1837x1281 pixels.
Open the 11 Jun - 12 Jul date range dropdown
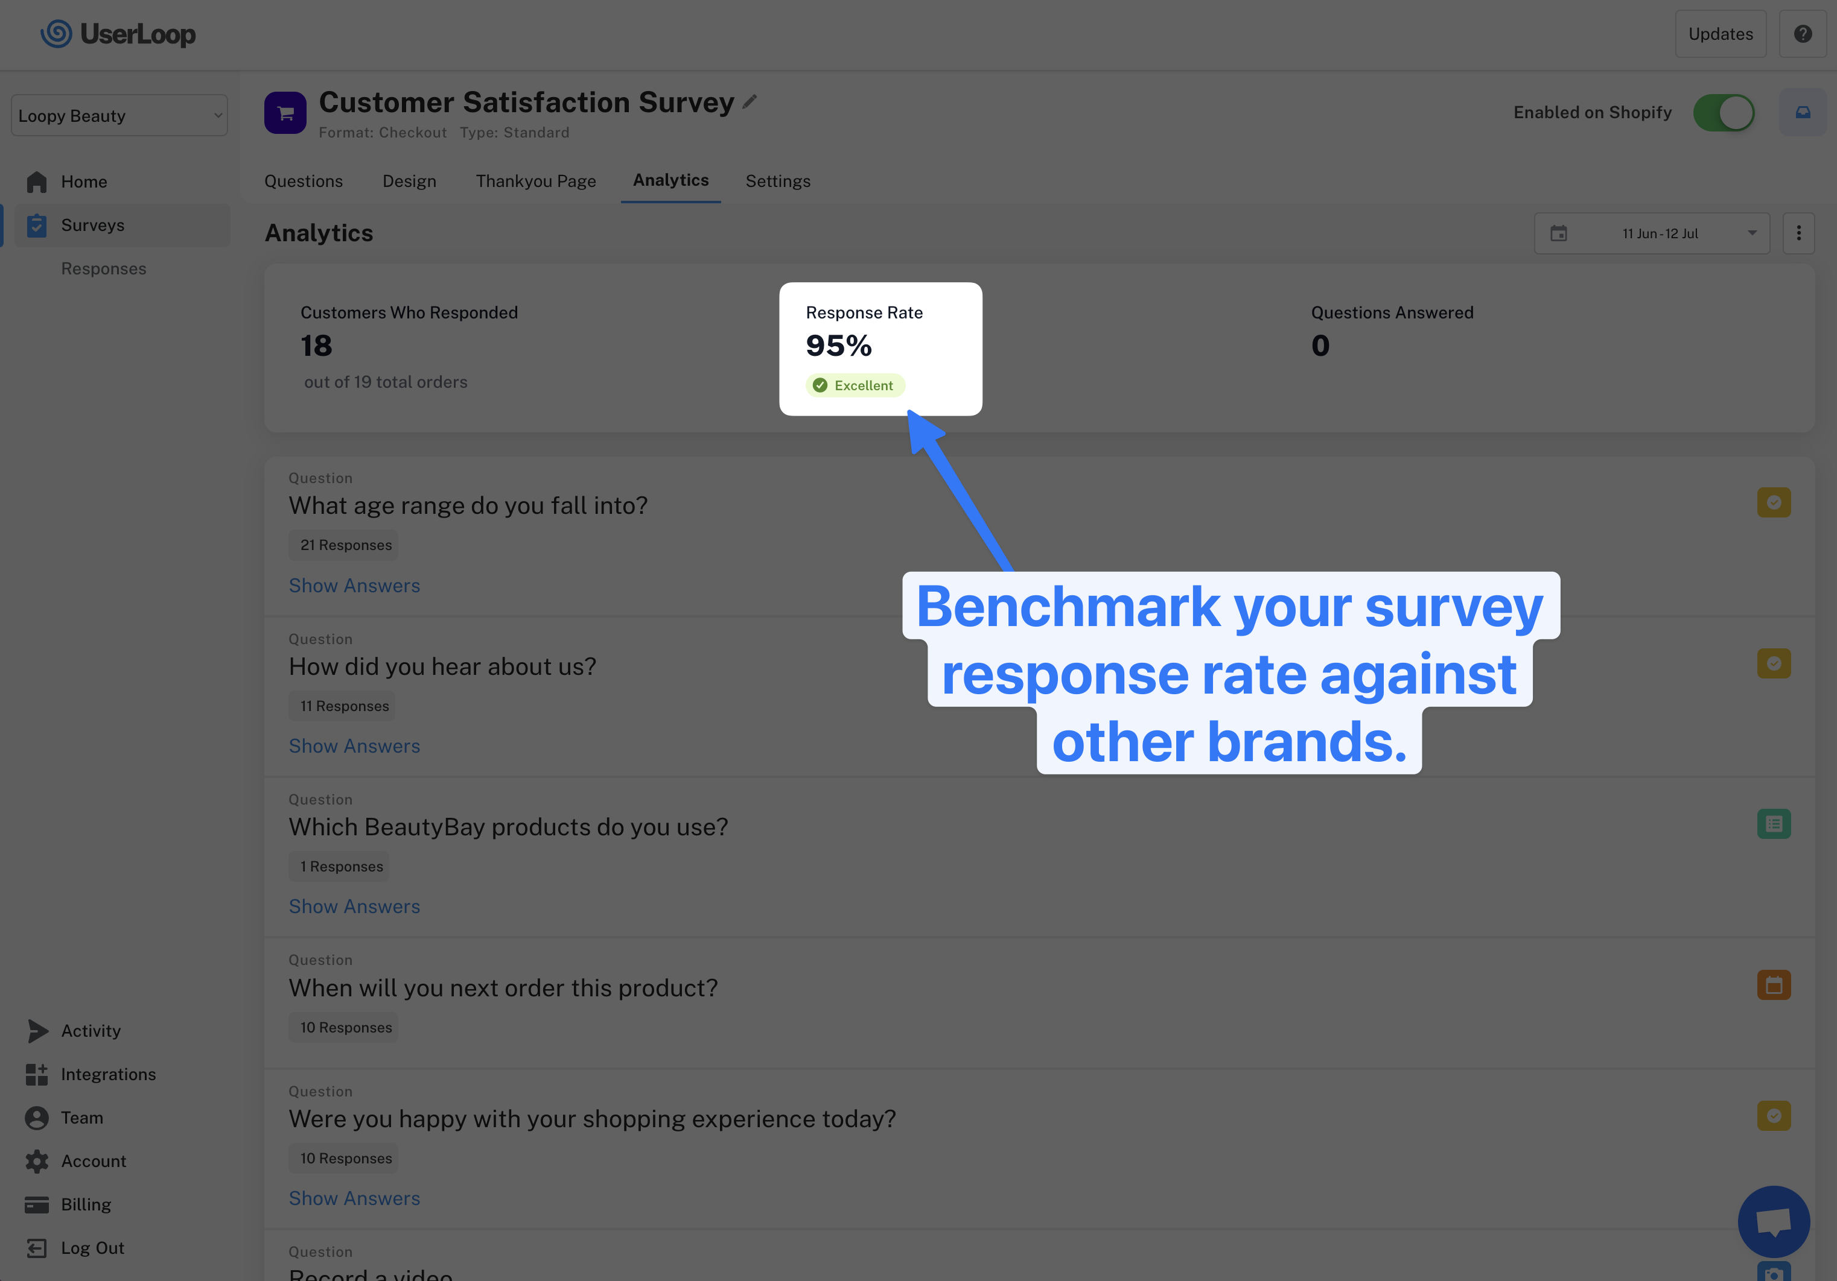click(1651, 233)
